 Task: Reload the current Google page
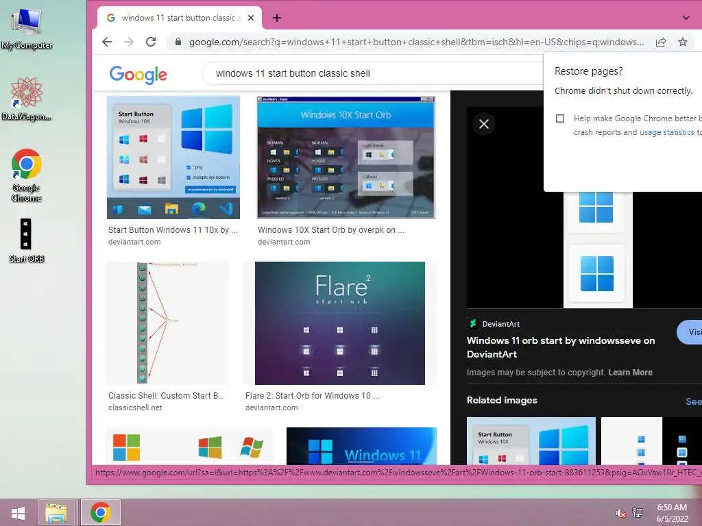click(x=151, y=42)
